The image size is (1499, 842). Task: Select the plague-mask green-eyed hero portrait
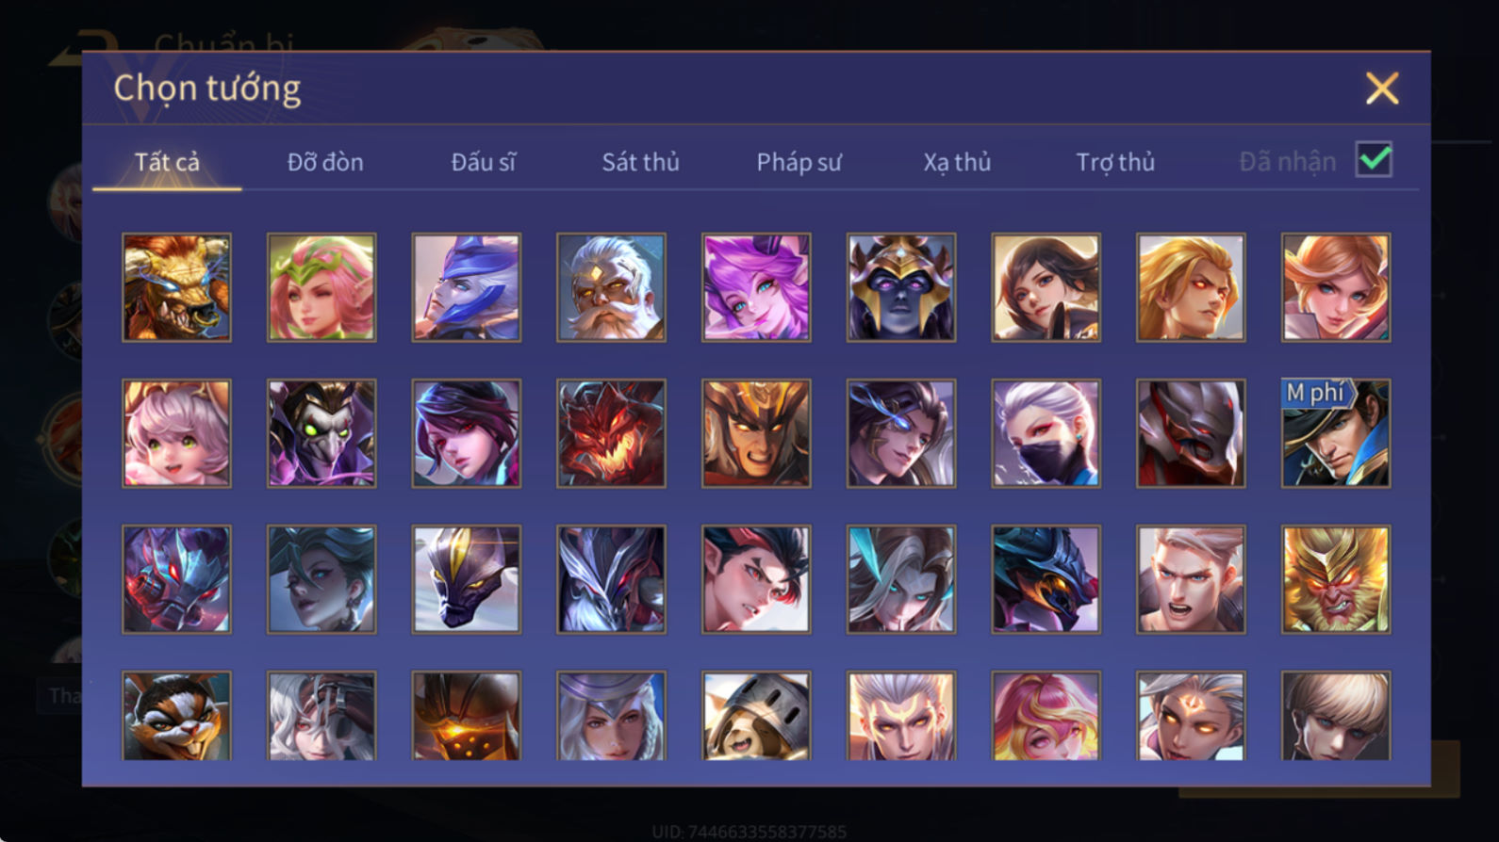[321, 433]
